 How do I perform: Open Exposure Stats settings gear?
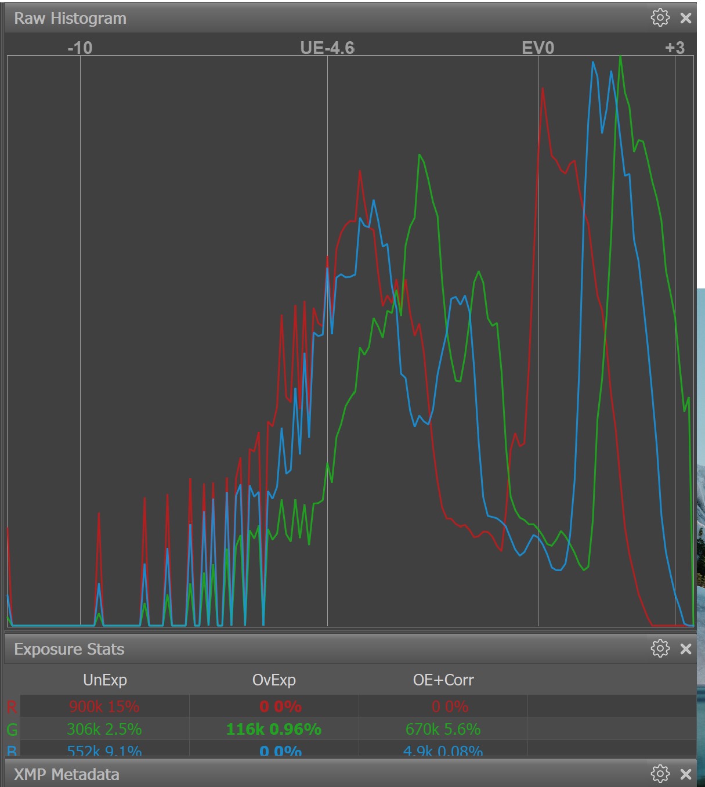[660, 648]
